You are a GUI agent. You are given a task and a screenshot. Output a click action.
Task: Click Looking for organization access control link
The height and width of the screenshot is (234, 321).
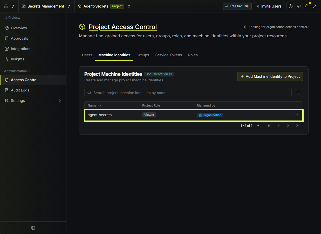pos(276,27)
